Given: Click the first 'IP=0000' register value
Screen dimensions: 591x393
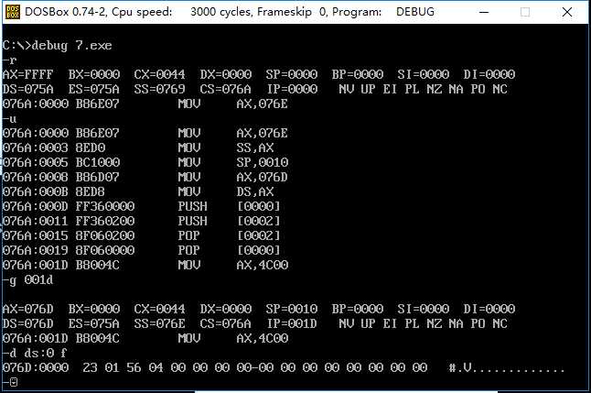Looking at the screenshot, I should 292,89.
